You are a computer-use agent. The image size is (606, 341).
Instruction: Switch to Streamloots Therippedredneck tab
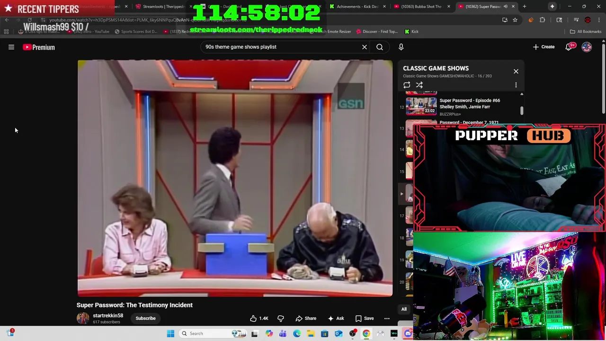pyautogui.click(x=163, y=6)
